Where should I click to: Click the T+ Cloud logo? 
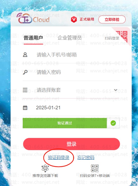[x=33, y=18]
